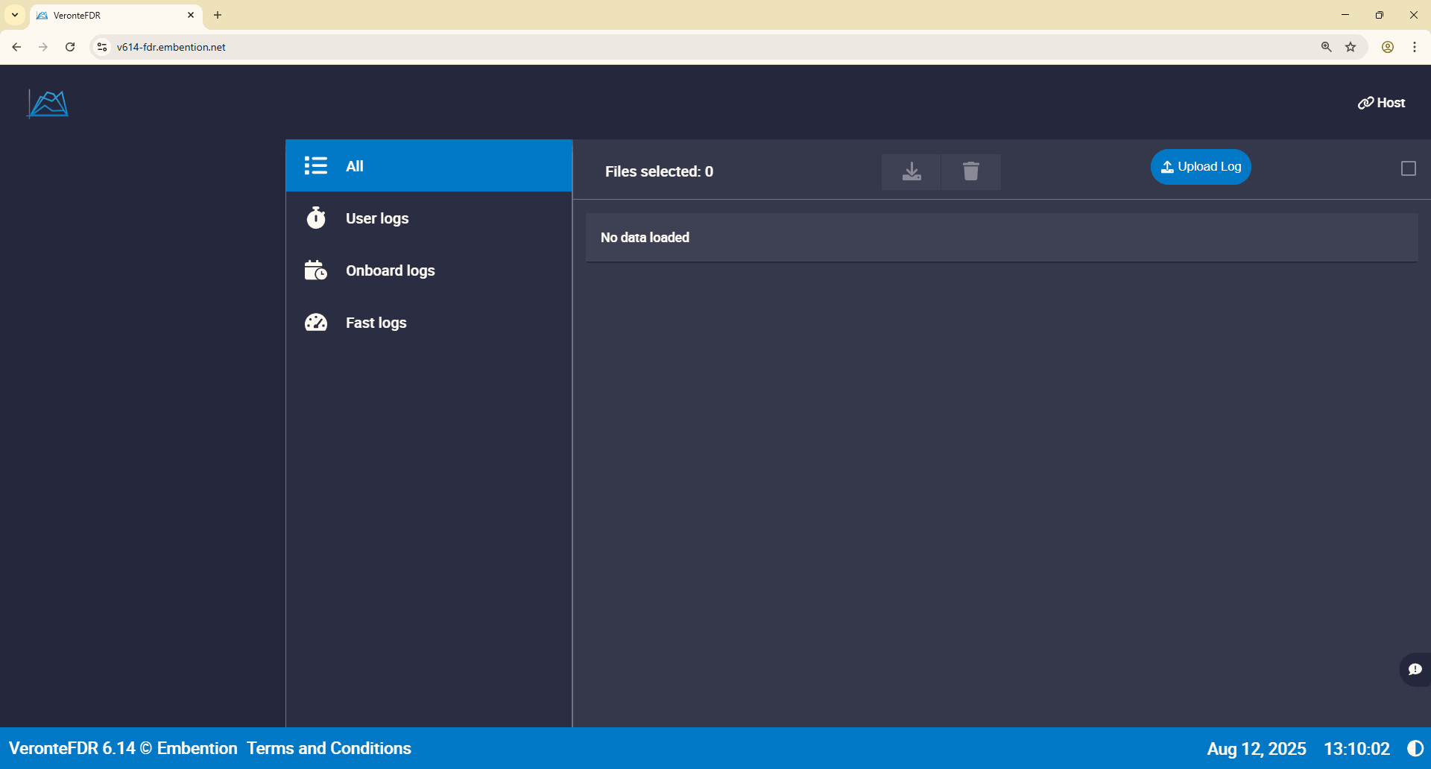Toggle dark/light theme contrast icon

(1415, 748)
